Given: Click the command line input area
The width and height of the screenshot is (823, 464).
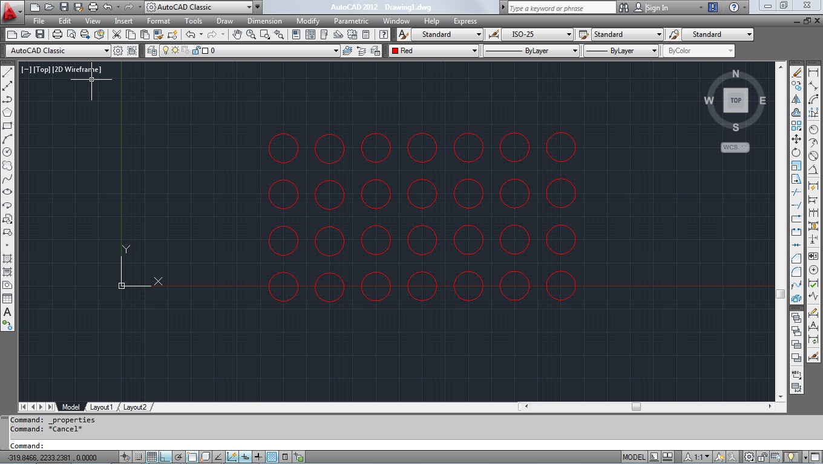Looking at the screenshot, I should 411,446.
